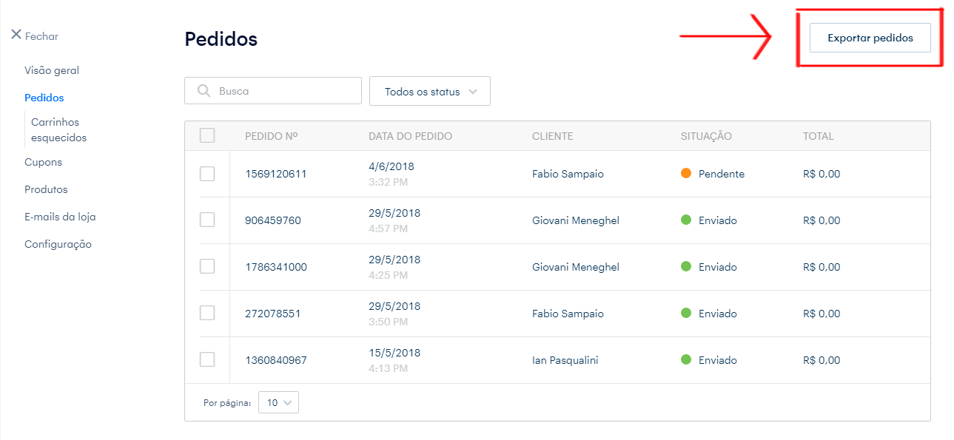Viewport: 954px width, 440px height.
Task: Go to Carrinhos esquecidos section
Action: click(58, 130)
